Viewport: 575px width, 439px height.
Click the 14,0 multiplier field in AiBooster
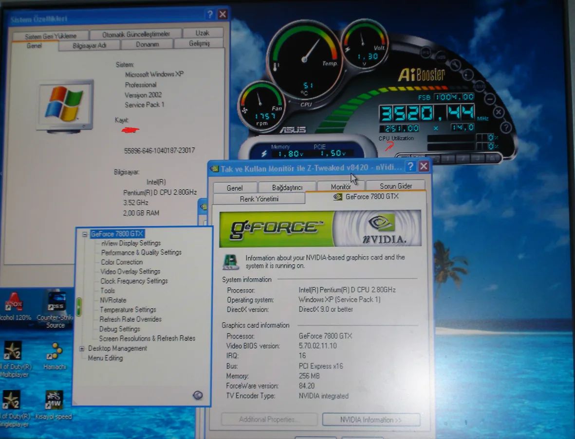point(463,127)
